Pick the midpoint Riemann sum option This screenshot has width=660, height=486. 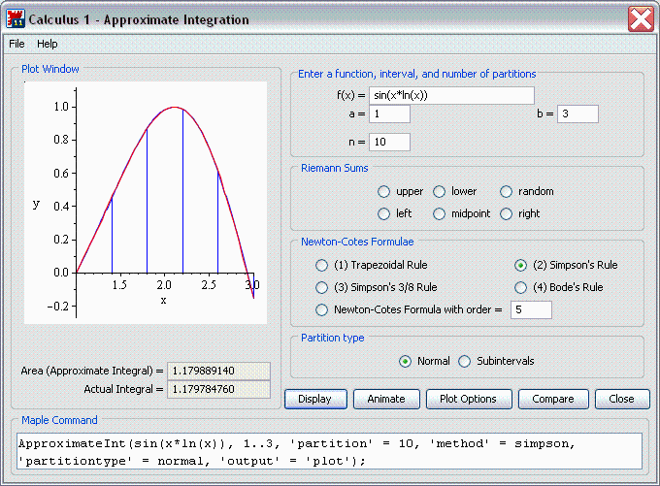tap(440, 213)
